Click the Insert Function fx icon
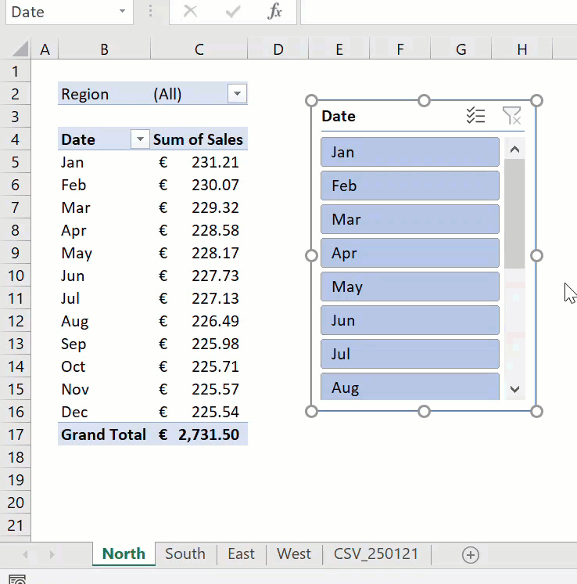577x584 pixels. click(274, 11)
